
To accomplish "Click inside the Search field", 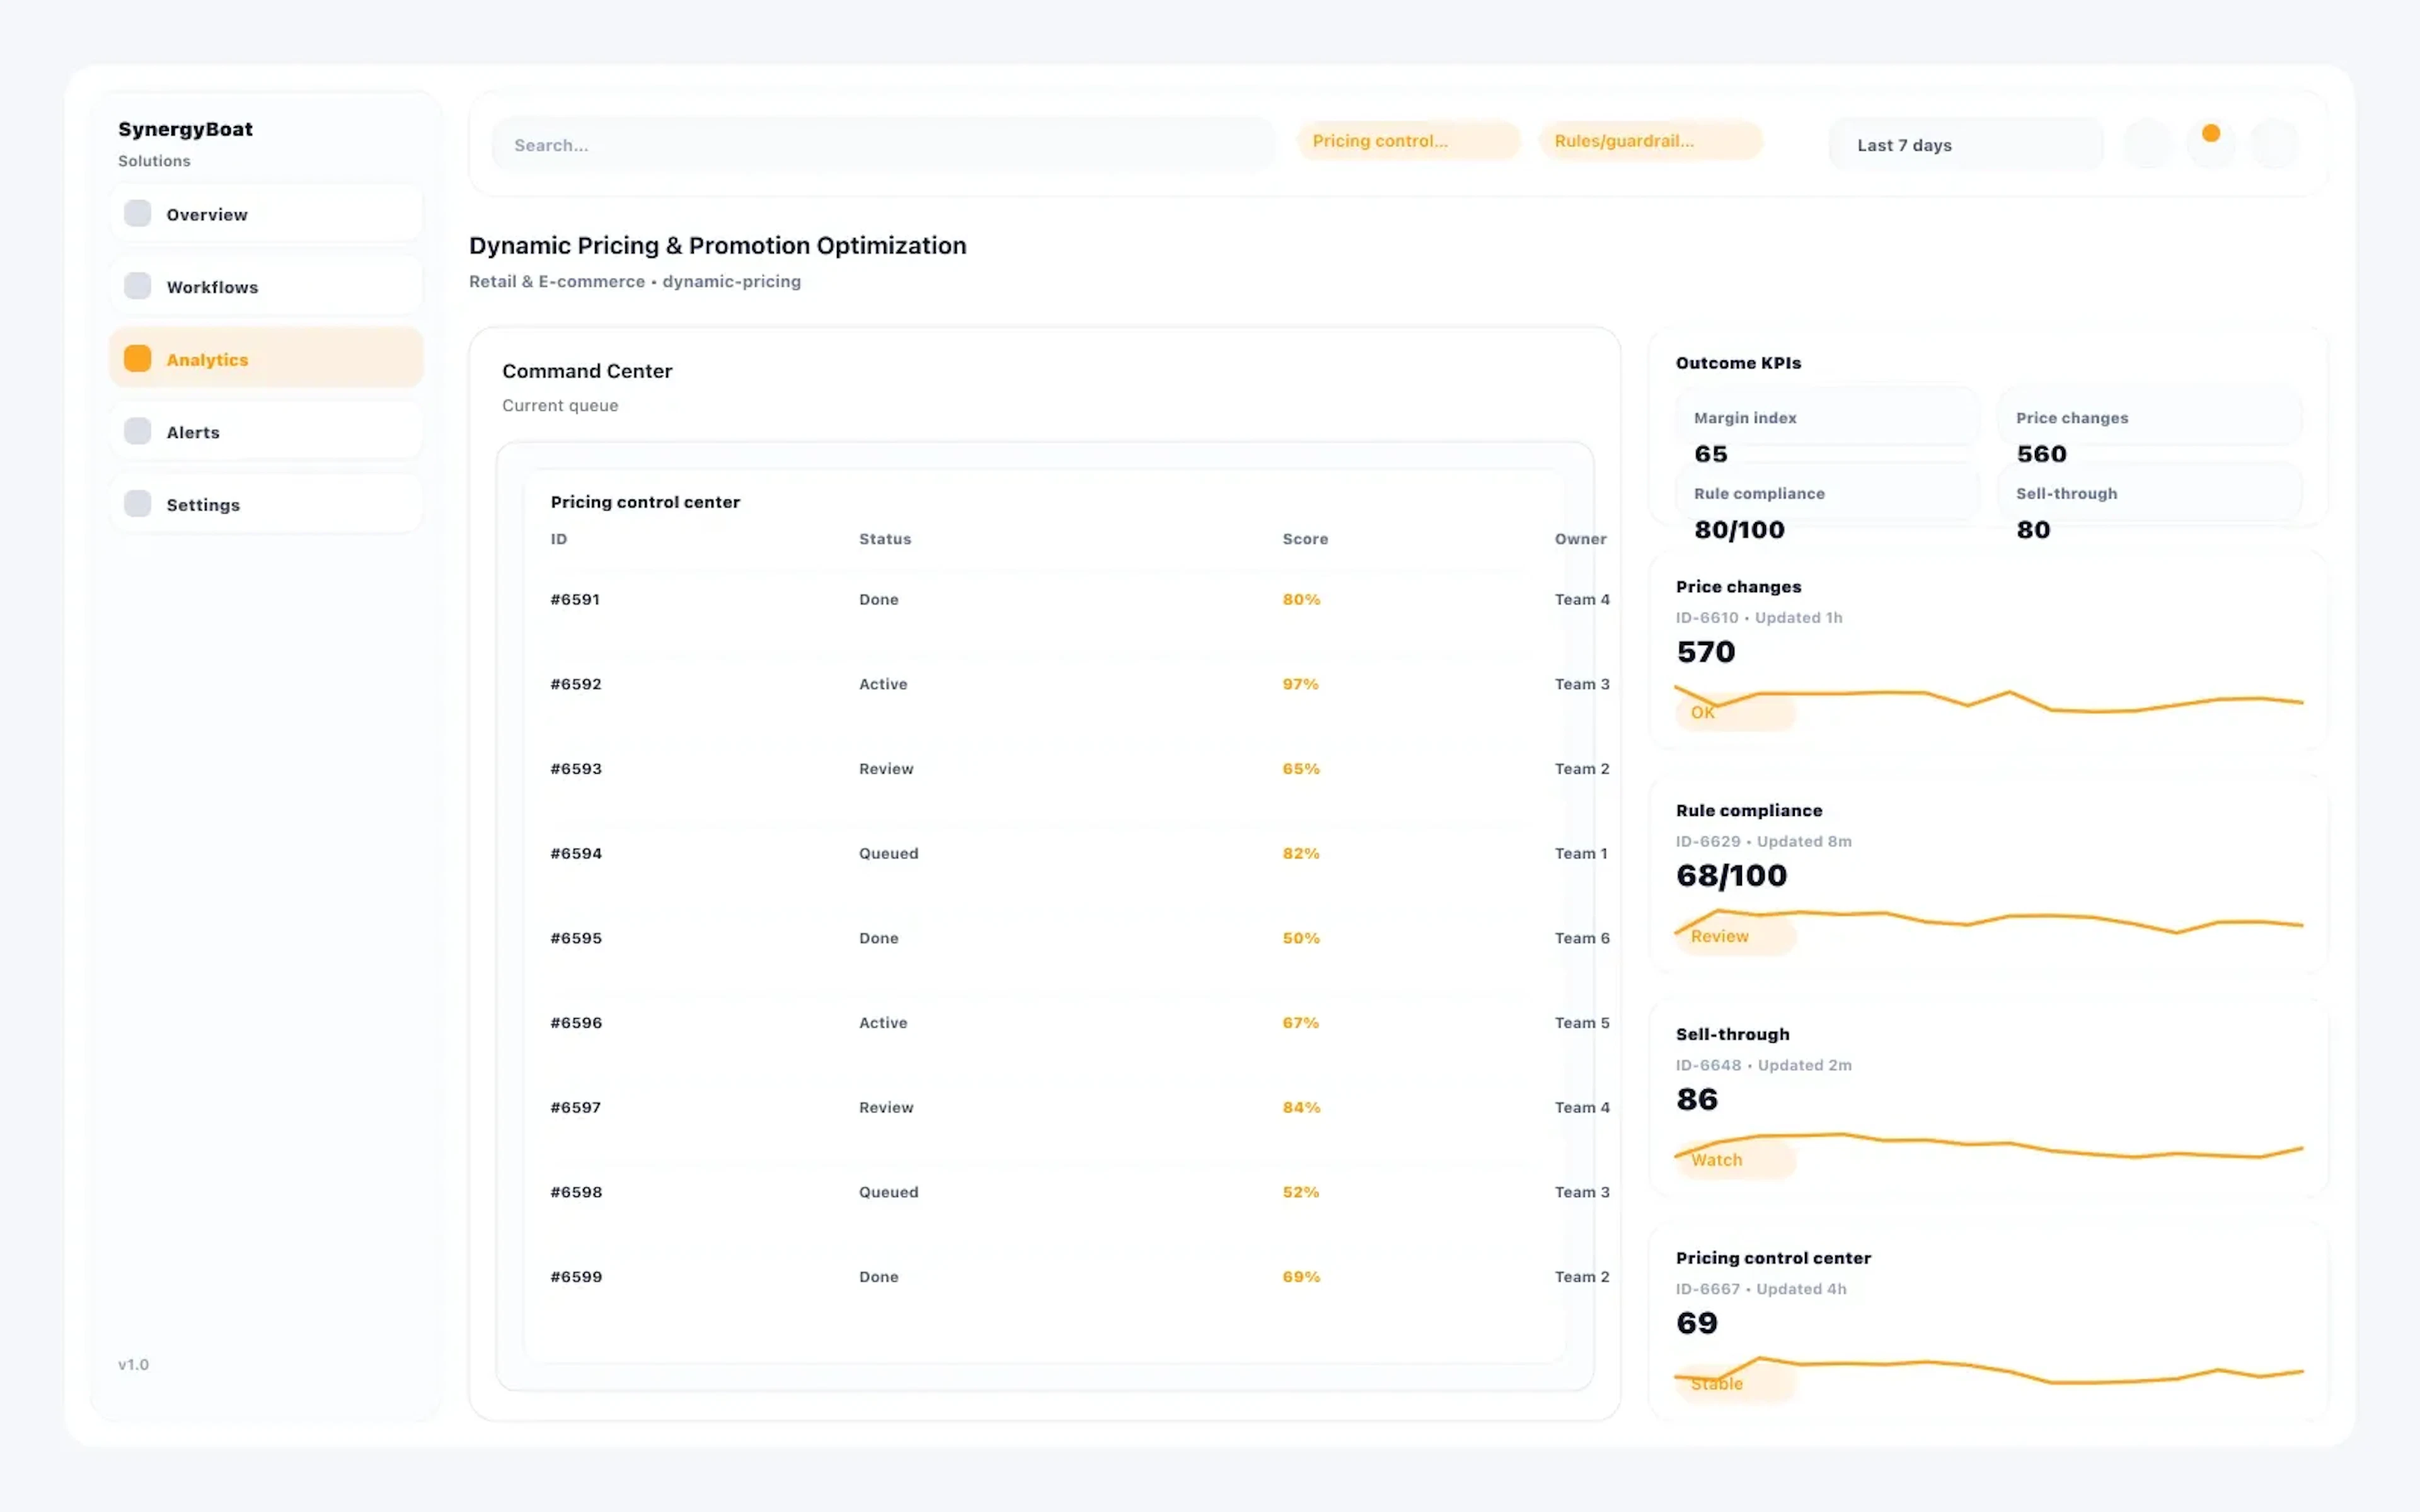I will pyautogui.click(x=880, y=144).
